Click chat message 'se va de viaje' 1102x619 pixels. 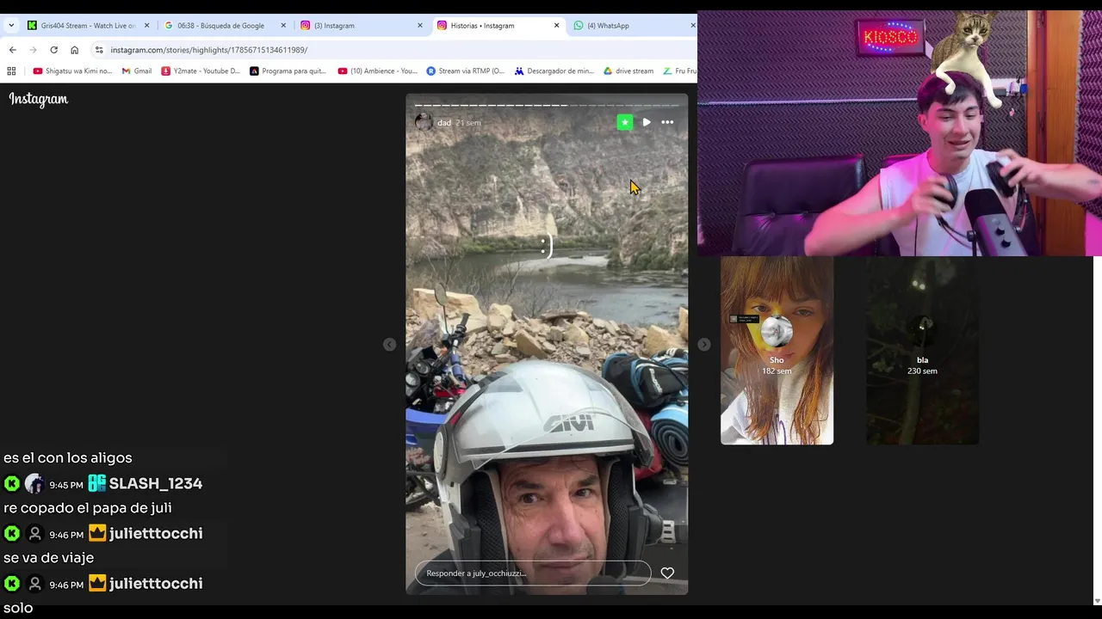point(49,558)
